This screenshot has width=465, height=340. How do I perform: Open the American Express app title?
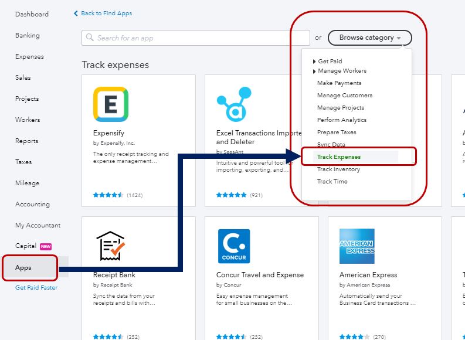tap(368, 275)
